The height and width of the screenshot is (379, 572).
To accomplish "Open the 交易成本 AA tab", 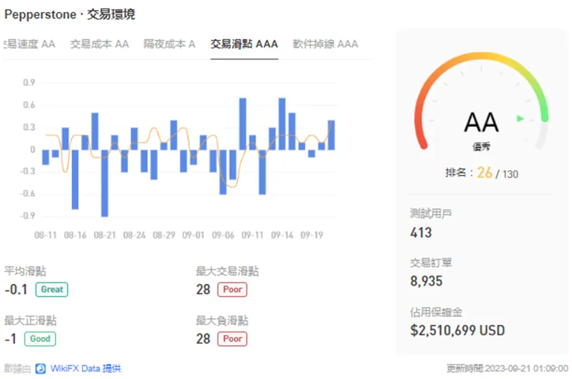I will 99,44.
